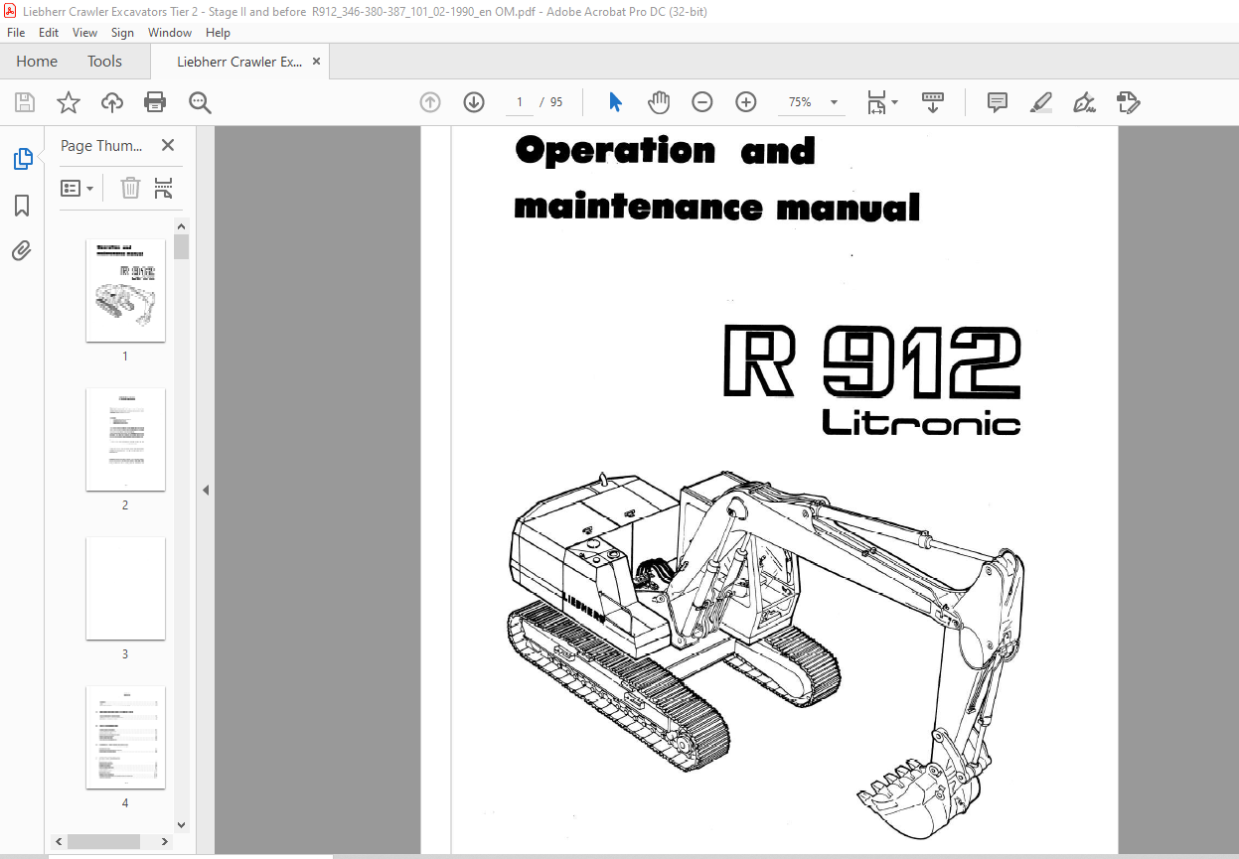This screenshot has width=1239, height=859.
Task: Zoom in with the plus icon
Action: pos(746,102)
